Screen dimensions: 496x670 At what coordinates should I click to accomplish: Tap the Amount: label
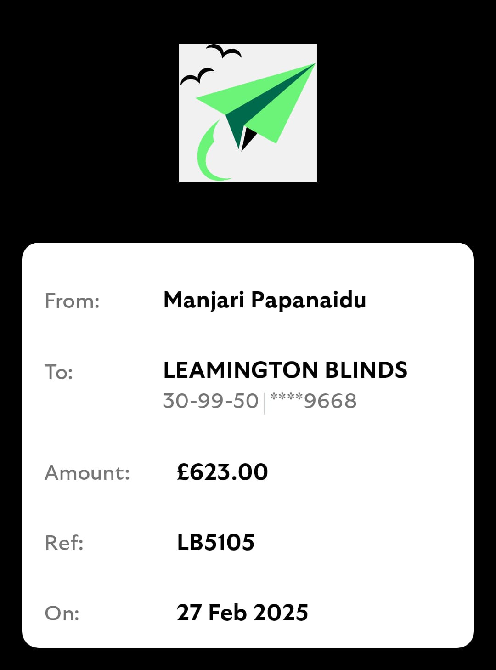[87, 473]
